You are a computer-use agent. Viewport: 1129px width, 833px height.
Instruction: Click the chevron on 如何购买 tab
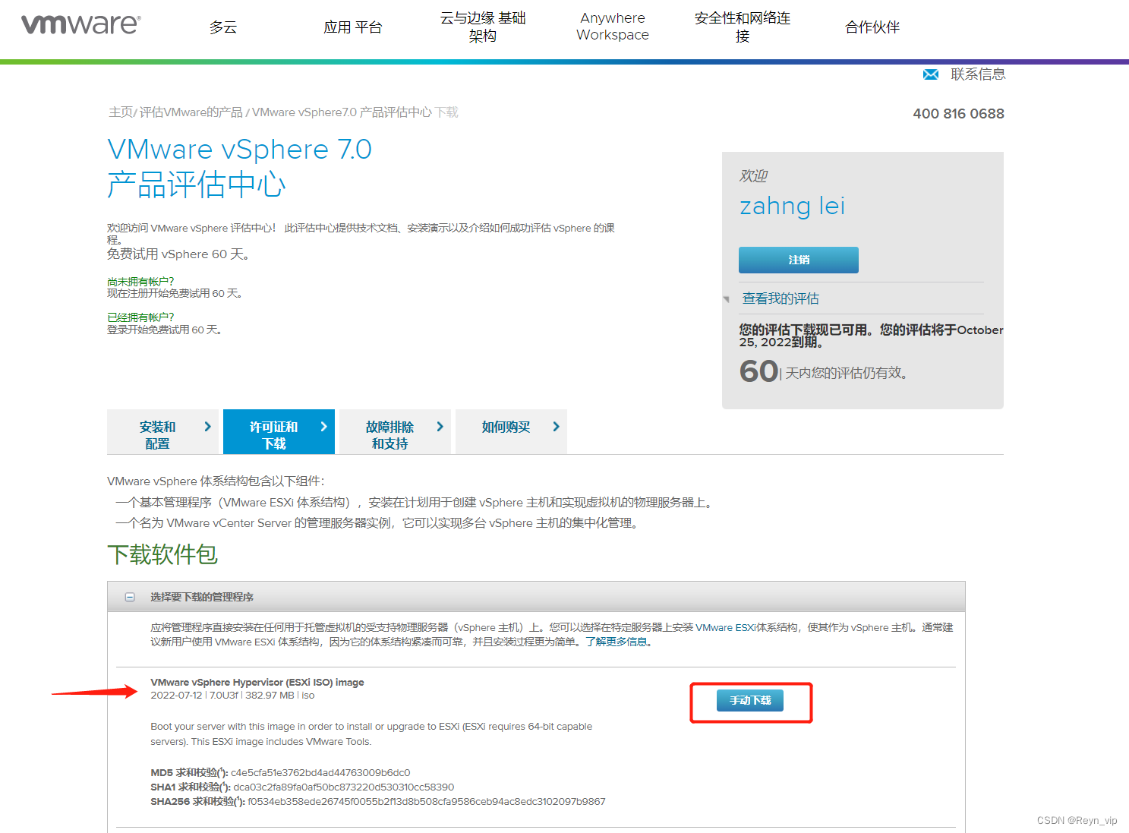pyautogui.click(x=557, y=427)
